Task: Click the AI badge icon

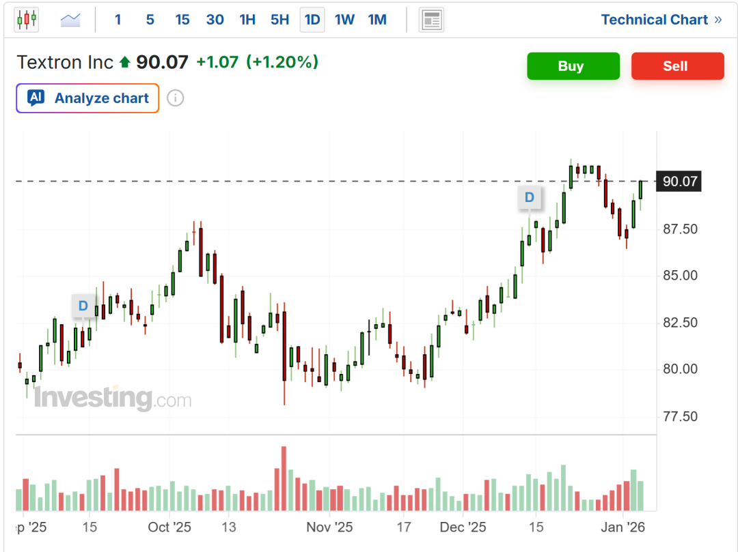Action: click(x=36, y=98)
